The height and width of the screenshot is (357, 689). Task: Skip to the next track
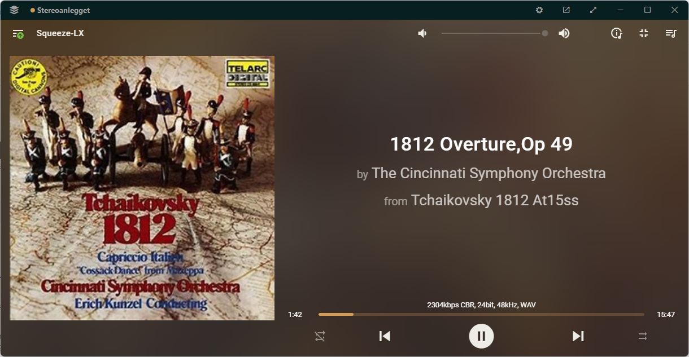[x=578, y=336]
